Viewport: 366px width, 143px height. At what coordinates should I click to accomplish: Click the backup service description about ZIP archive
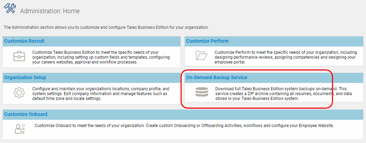[x=283, y=94]
